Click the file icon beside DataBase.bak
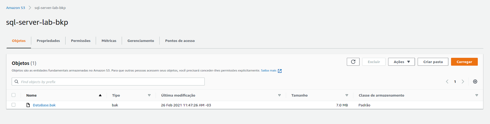This screenshot has height=124, width=490. [x=28, y=105]
